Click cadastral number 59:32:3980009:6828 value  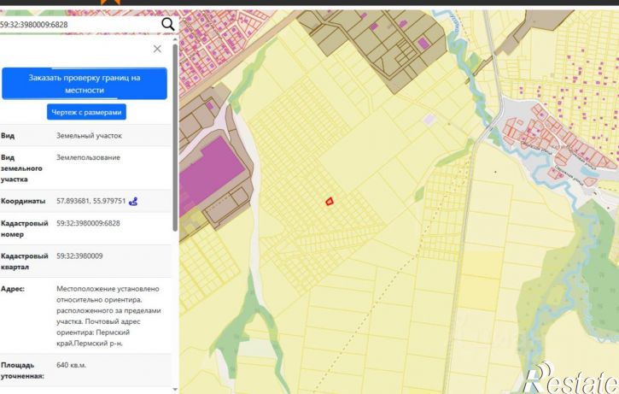pyautogui.click(x=88, y=223)
